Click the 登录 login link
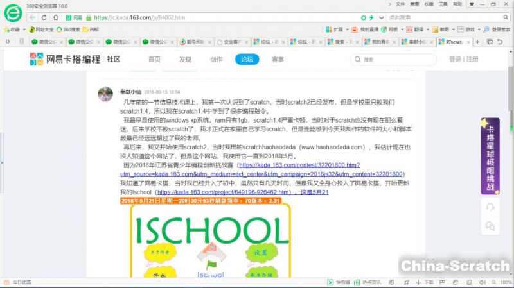514x288 pixels. pyautogui.click(x=455, y=59)
